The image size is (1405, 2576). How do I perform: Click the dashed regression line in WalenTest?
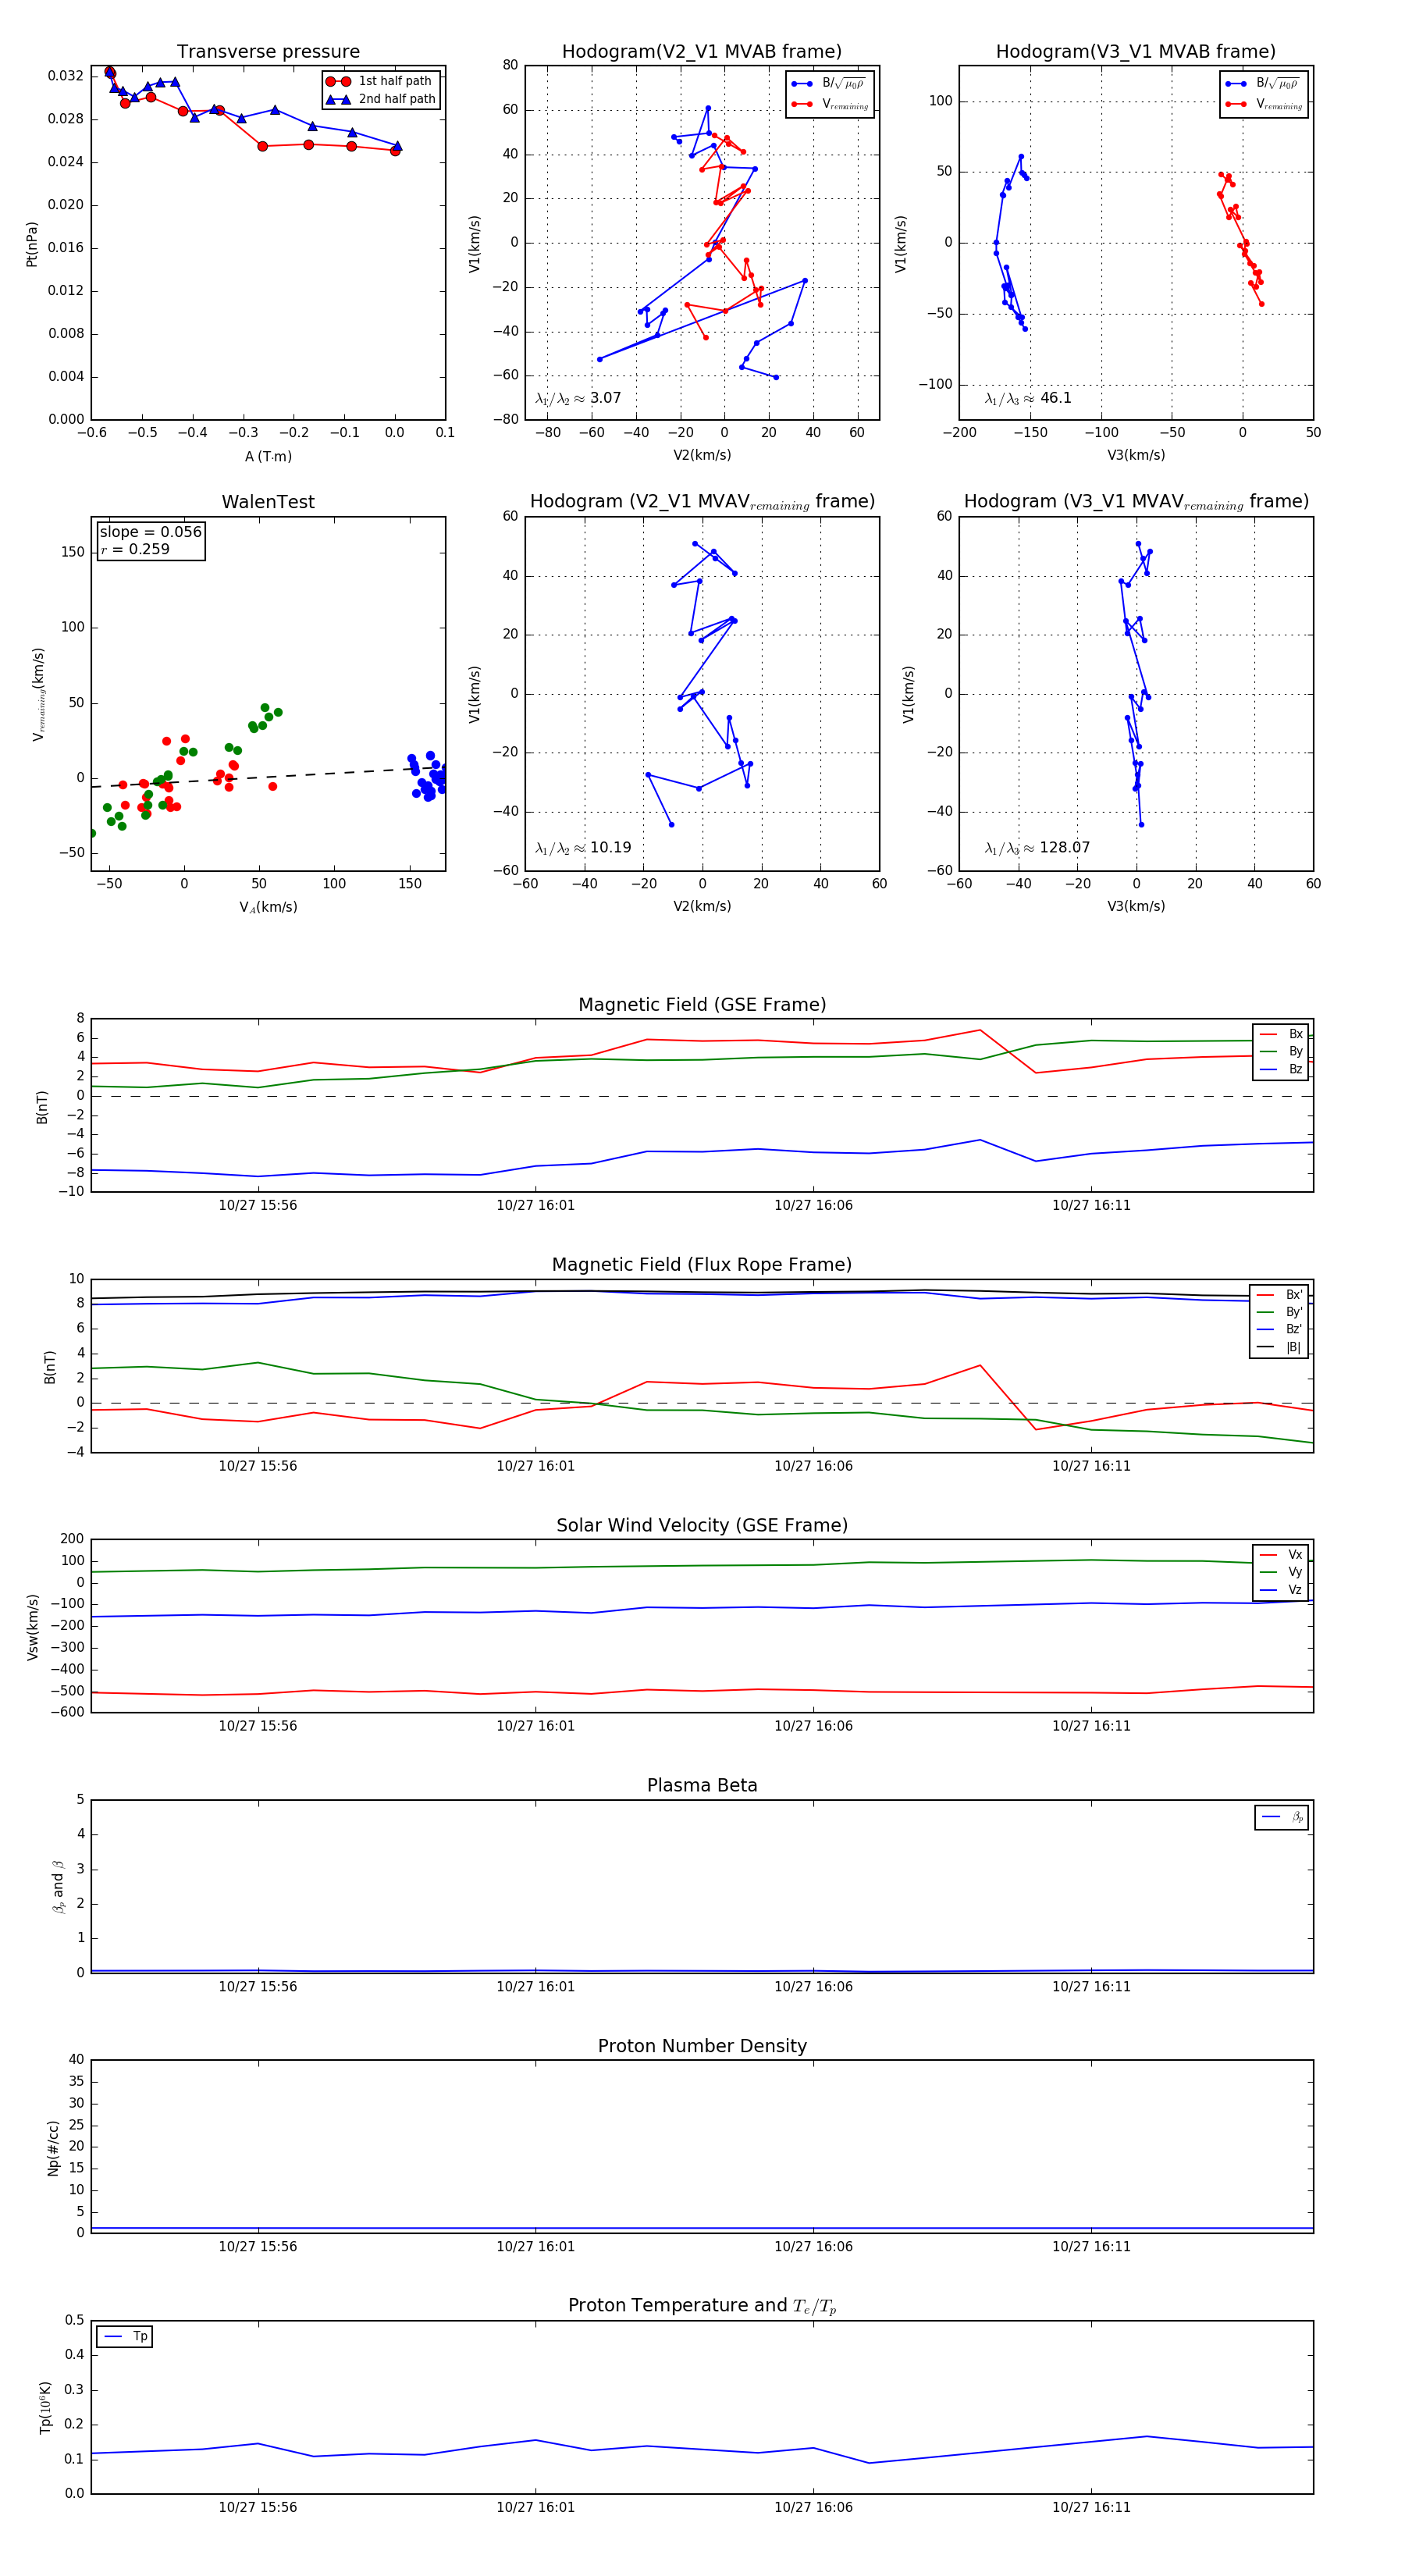[268, 776]
